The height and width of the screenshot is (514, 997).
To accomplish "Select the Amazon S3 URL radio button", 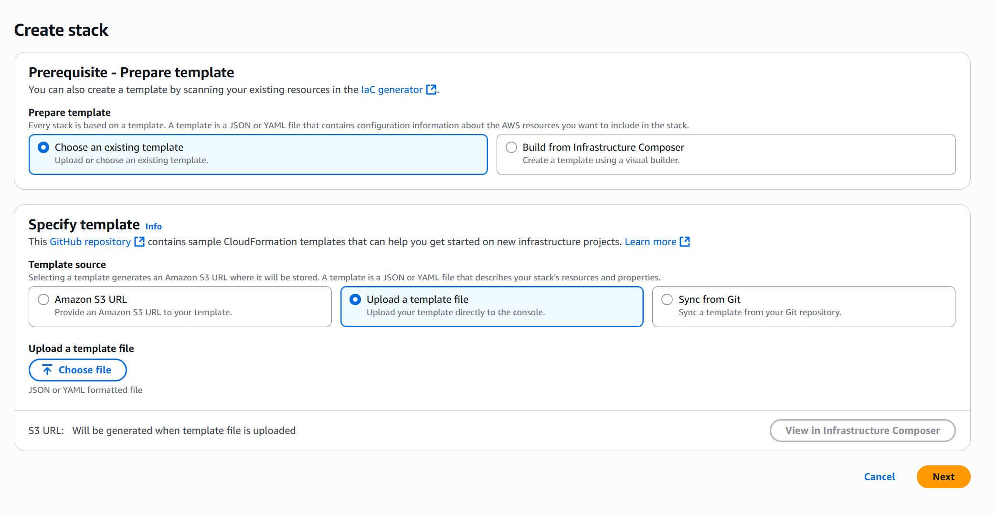I will coord(43,299).
